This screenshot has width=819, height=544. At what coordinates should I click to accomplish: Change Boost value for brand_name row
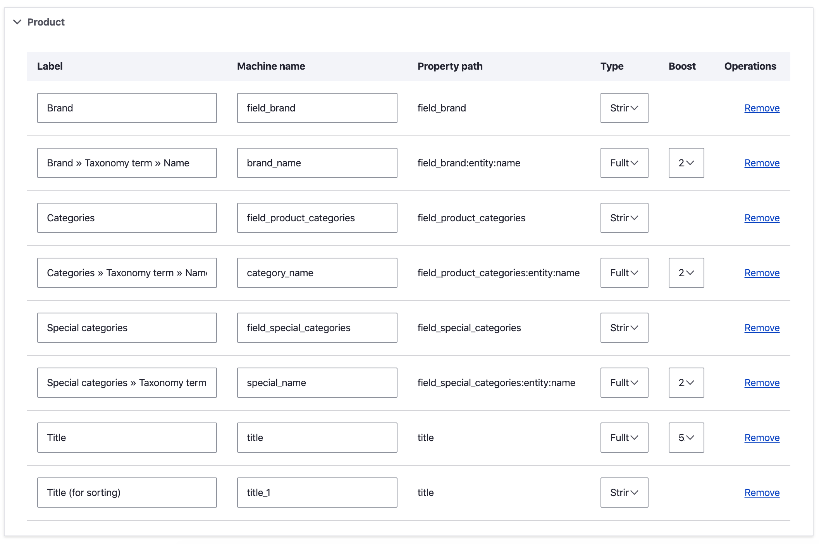[x=686, y=163]
